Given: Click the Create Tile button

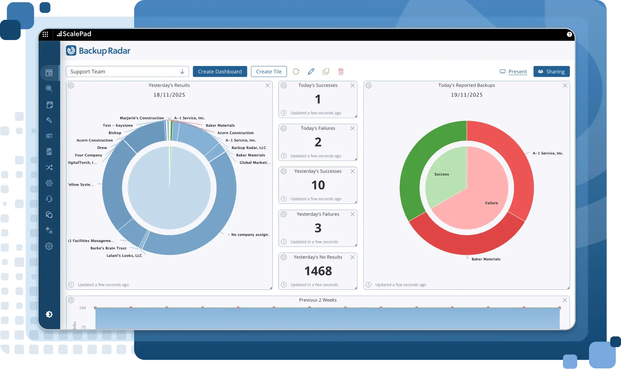Looking at the screenshot, I should (x=269, y=72).
